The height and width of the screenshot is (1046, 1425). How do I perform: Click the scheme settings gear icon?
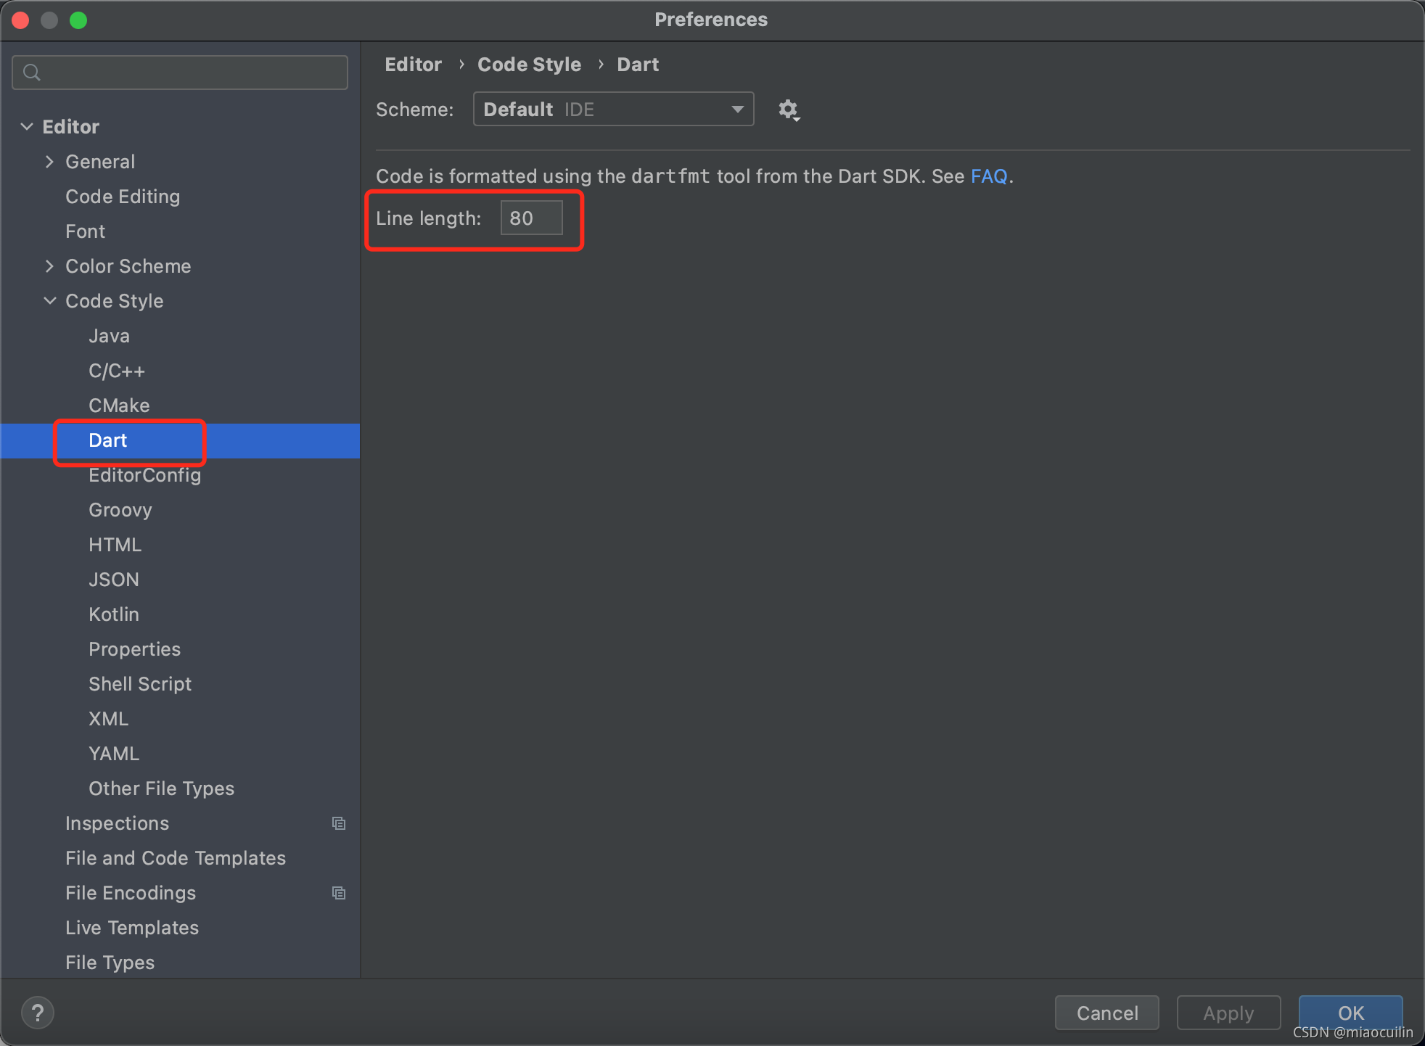click(x=788, y=110)
